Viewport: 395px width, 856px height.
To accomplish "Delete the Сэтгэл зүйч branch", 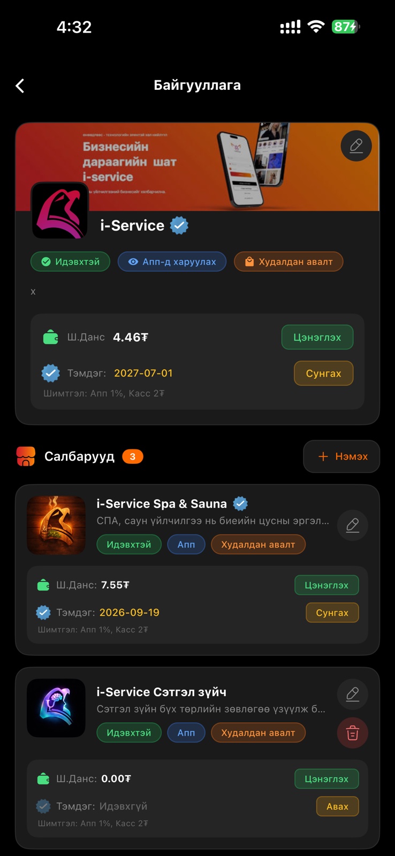I will [x=352, y=733].
